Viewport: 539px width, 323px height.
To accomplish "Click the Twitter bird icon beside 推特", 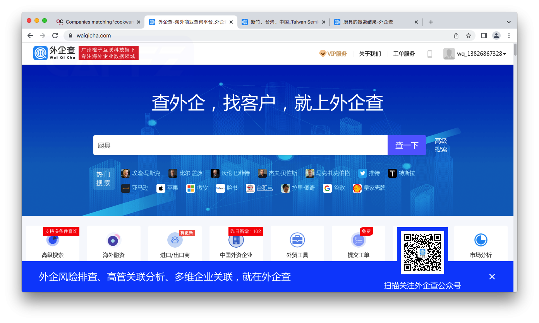I will [362, 173].
